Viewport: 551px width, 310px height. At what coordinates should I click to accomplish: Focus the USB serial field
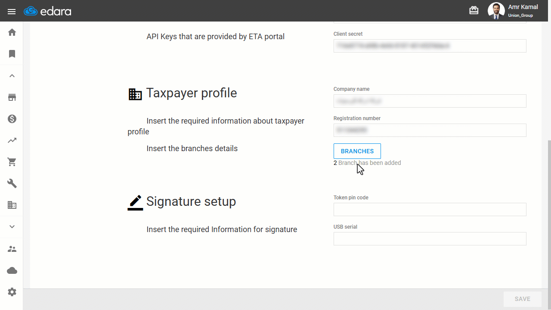430,239
